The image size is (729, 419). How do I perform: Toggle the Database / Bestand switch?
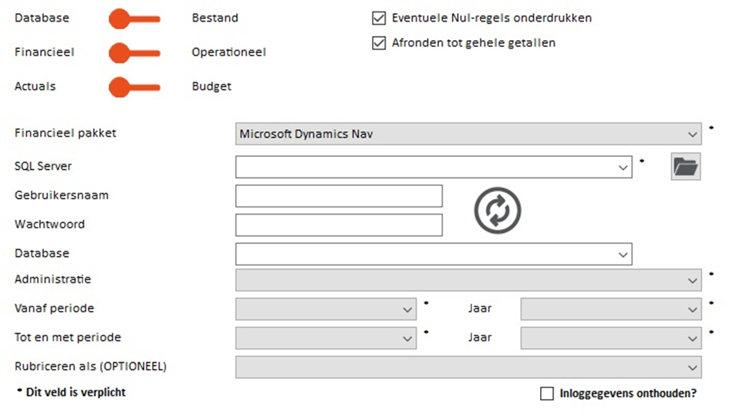[x=134, y=19]
